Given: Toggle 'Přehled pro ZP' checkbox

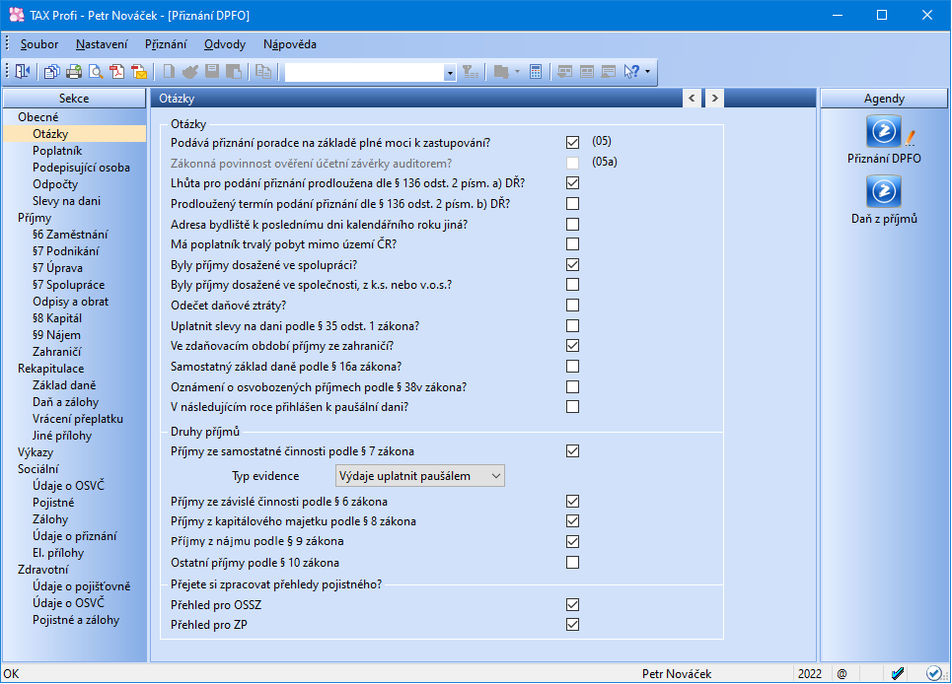Looking at the screenshot, I should 572,625.
